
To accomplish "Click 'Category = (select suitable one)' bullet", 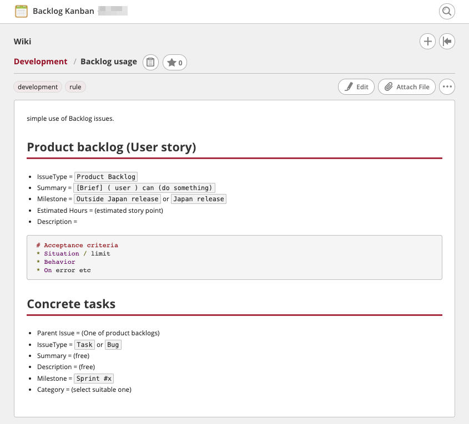I will click(84, 390).
